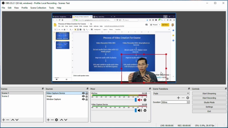
Task: Adjust Mic/Aux volume slider handle
Action: [x=136, y=100]
